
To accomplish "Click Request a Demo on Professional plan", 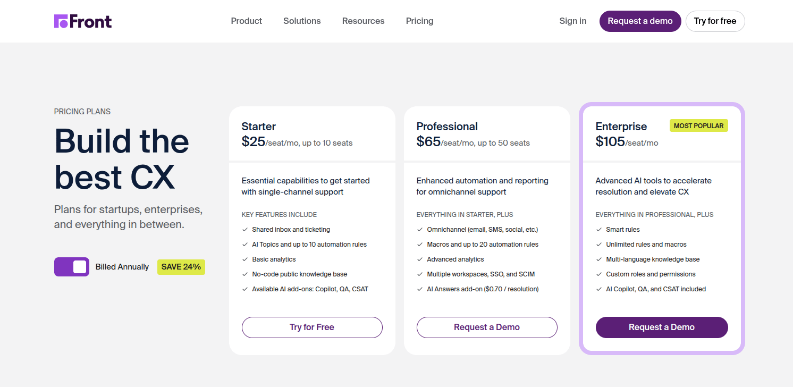I will click(487, 327).
